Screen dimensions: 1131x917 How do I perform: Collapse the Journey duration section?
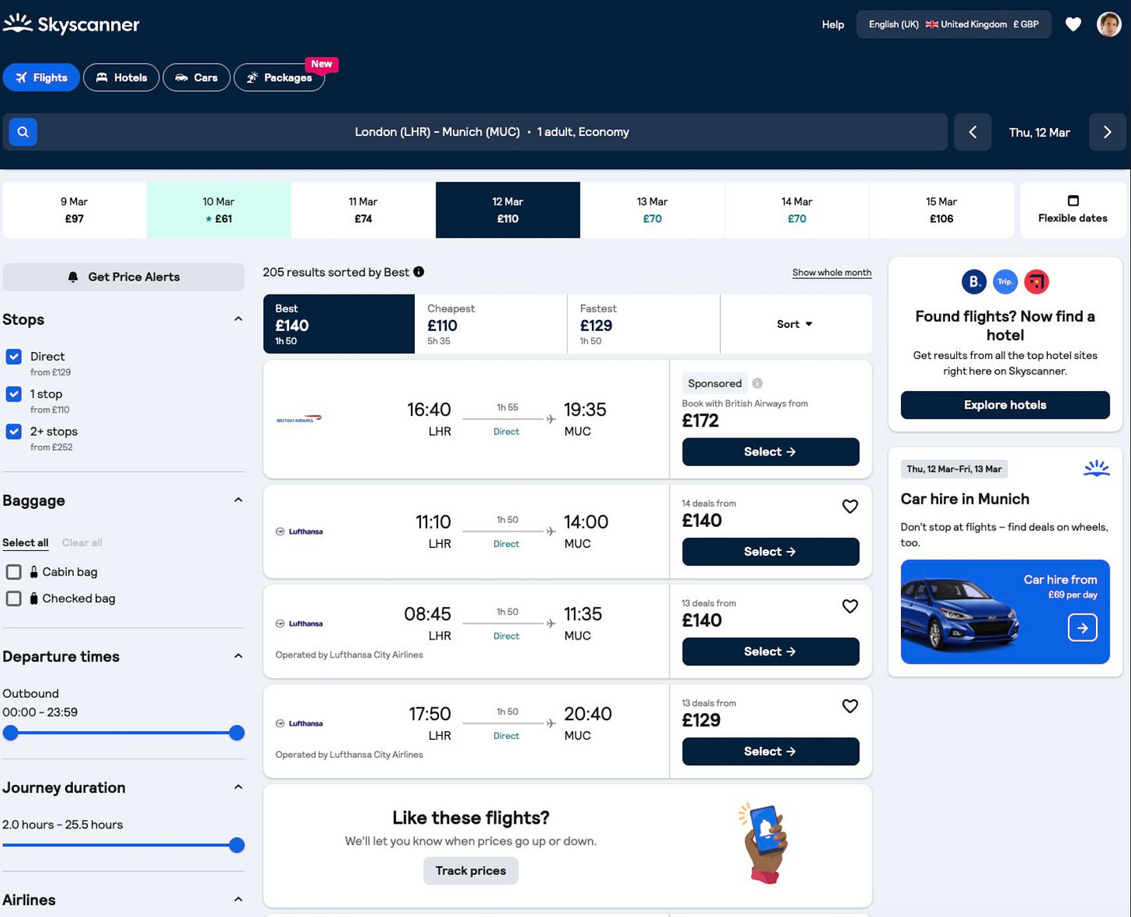(x=238, y=787)
